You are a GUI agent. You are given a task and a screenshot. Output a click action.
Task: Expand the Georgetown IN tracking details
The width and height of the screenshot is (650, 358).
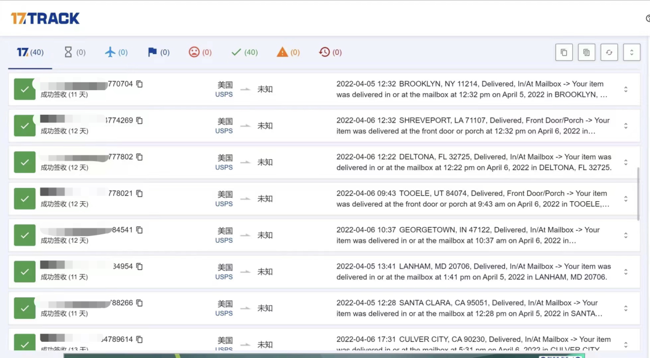(625, 235)
